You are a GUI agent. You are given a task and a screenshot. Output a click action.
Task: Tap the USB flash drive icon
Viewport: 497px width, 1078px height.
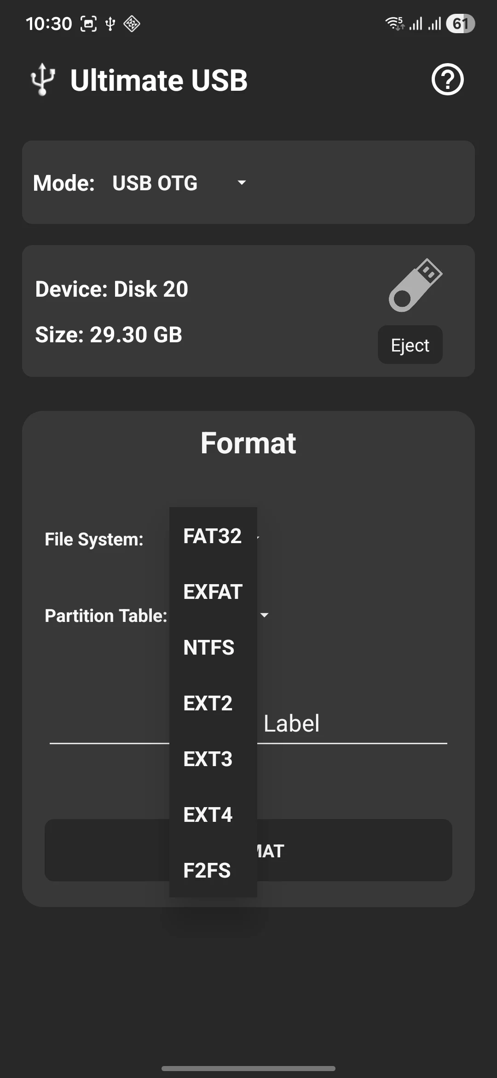pos(415,286)
